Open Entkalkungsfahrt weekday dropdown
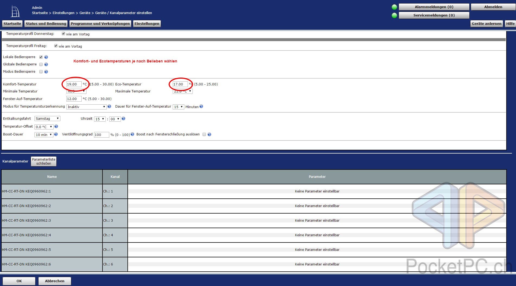 [47, 119]
